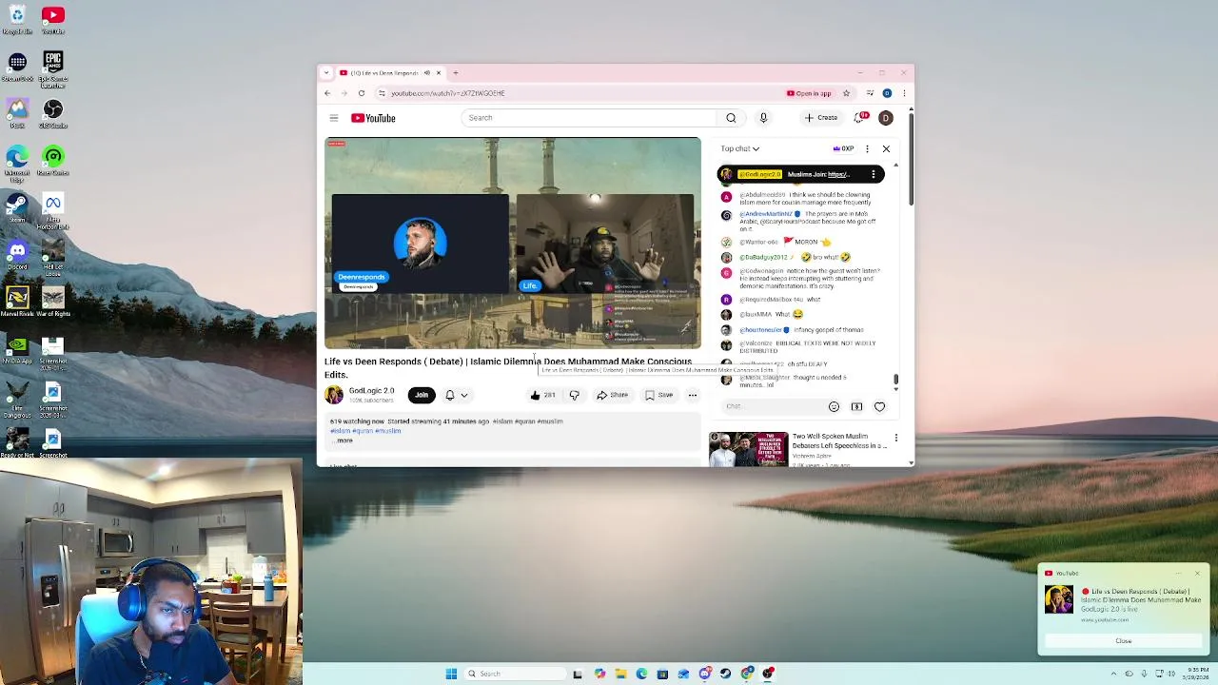The width and height of the screenshot is (1218, 685).
Task: Dismiss the notification toast with X
Action: pyautogui.click(x=1197, y=574)
